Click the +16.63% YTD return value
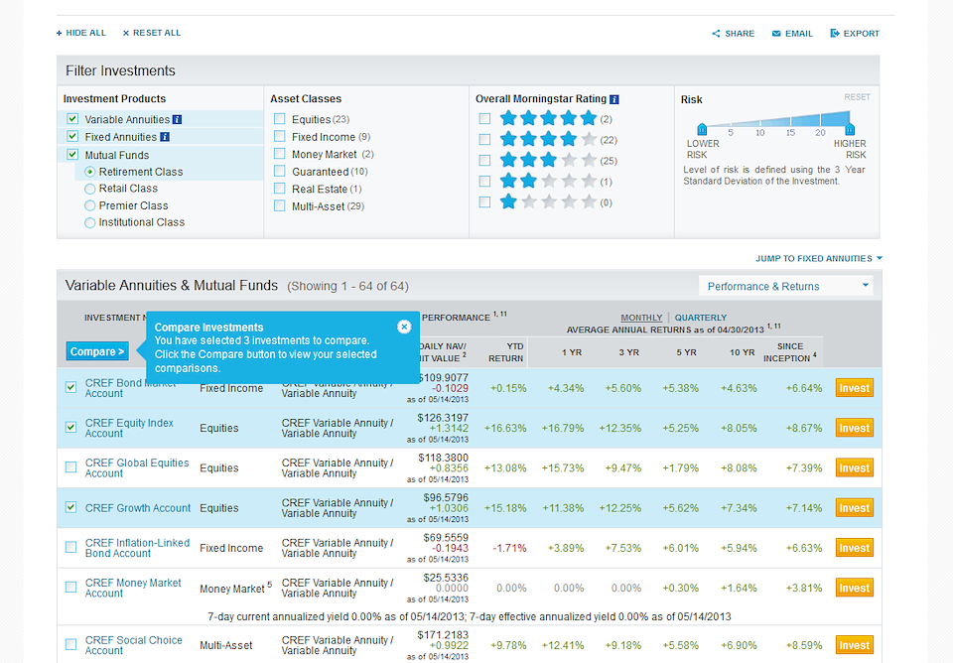Image resolution: width=953 pixels, height=663 pixels. click(505, 429)
